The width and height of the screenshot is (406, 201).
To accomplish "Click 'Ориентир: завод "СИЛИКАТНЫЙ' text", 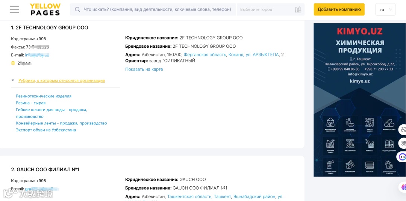I will (160, 61).
